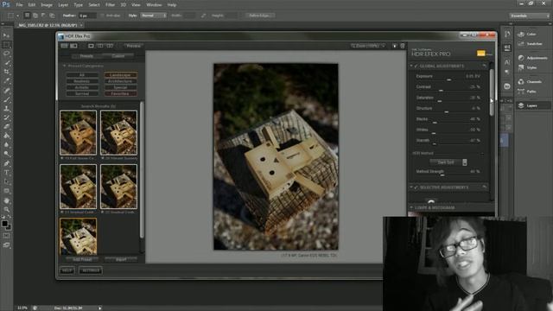Select the History Brush tool
The height and width of the screenshot is (311, 553).
6,117
